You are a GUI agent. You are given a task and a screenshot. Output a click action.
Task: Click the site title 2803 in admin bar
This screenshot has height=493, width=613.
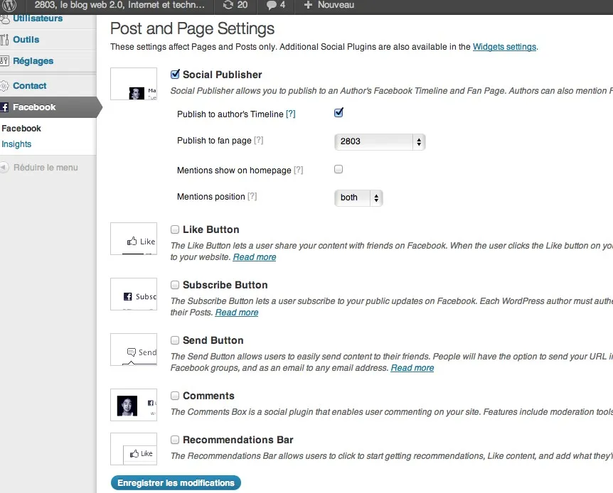[119, 5]
